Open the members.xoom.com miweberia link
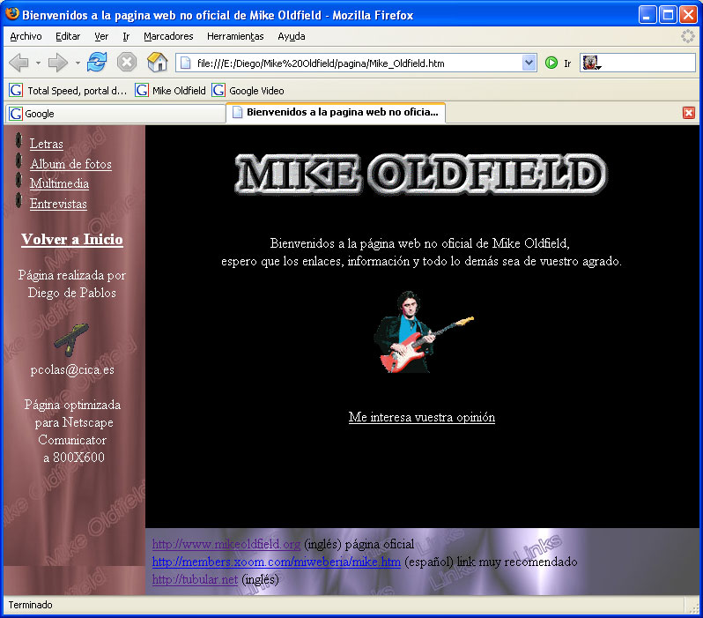The image size is (703, 618). coord(277,562)
